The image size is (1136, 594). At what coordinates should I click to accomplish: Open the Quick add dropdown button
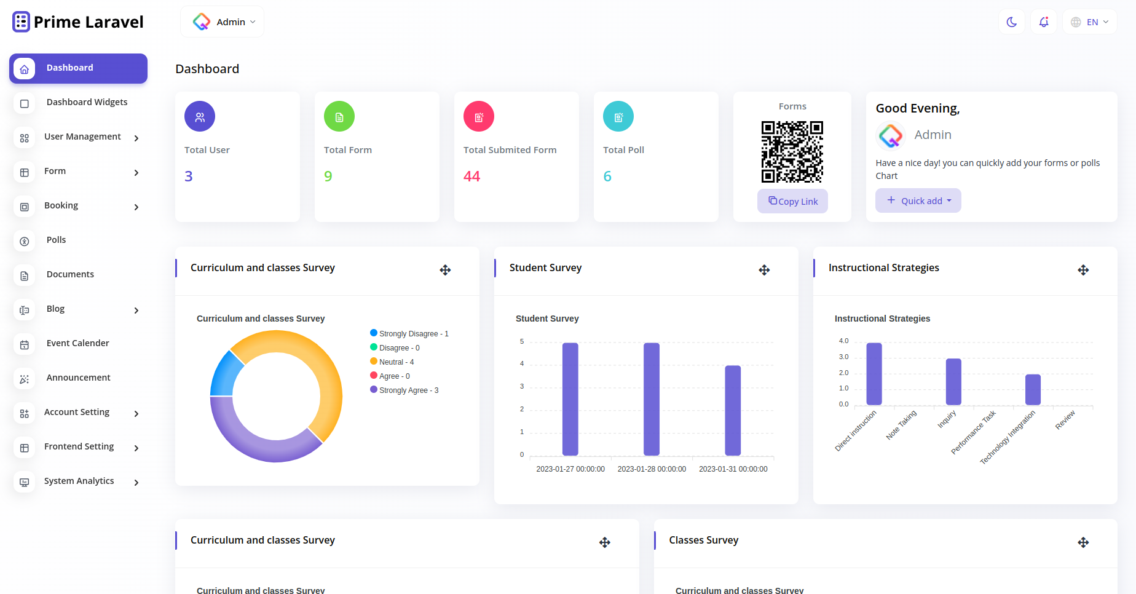(x=918, y=201)
